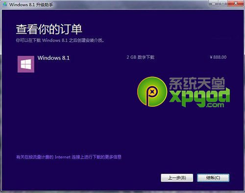Click the 2 GB 数字下载 label
The image size is (245, 193).
[141, 57]
